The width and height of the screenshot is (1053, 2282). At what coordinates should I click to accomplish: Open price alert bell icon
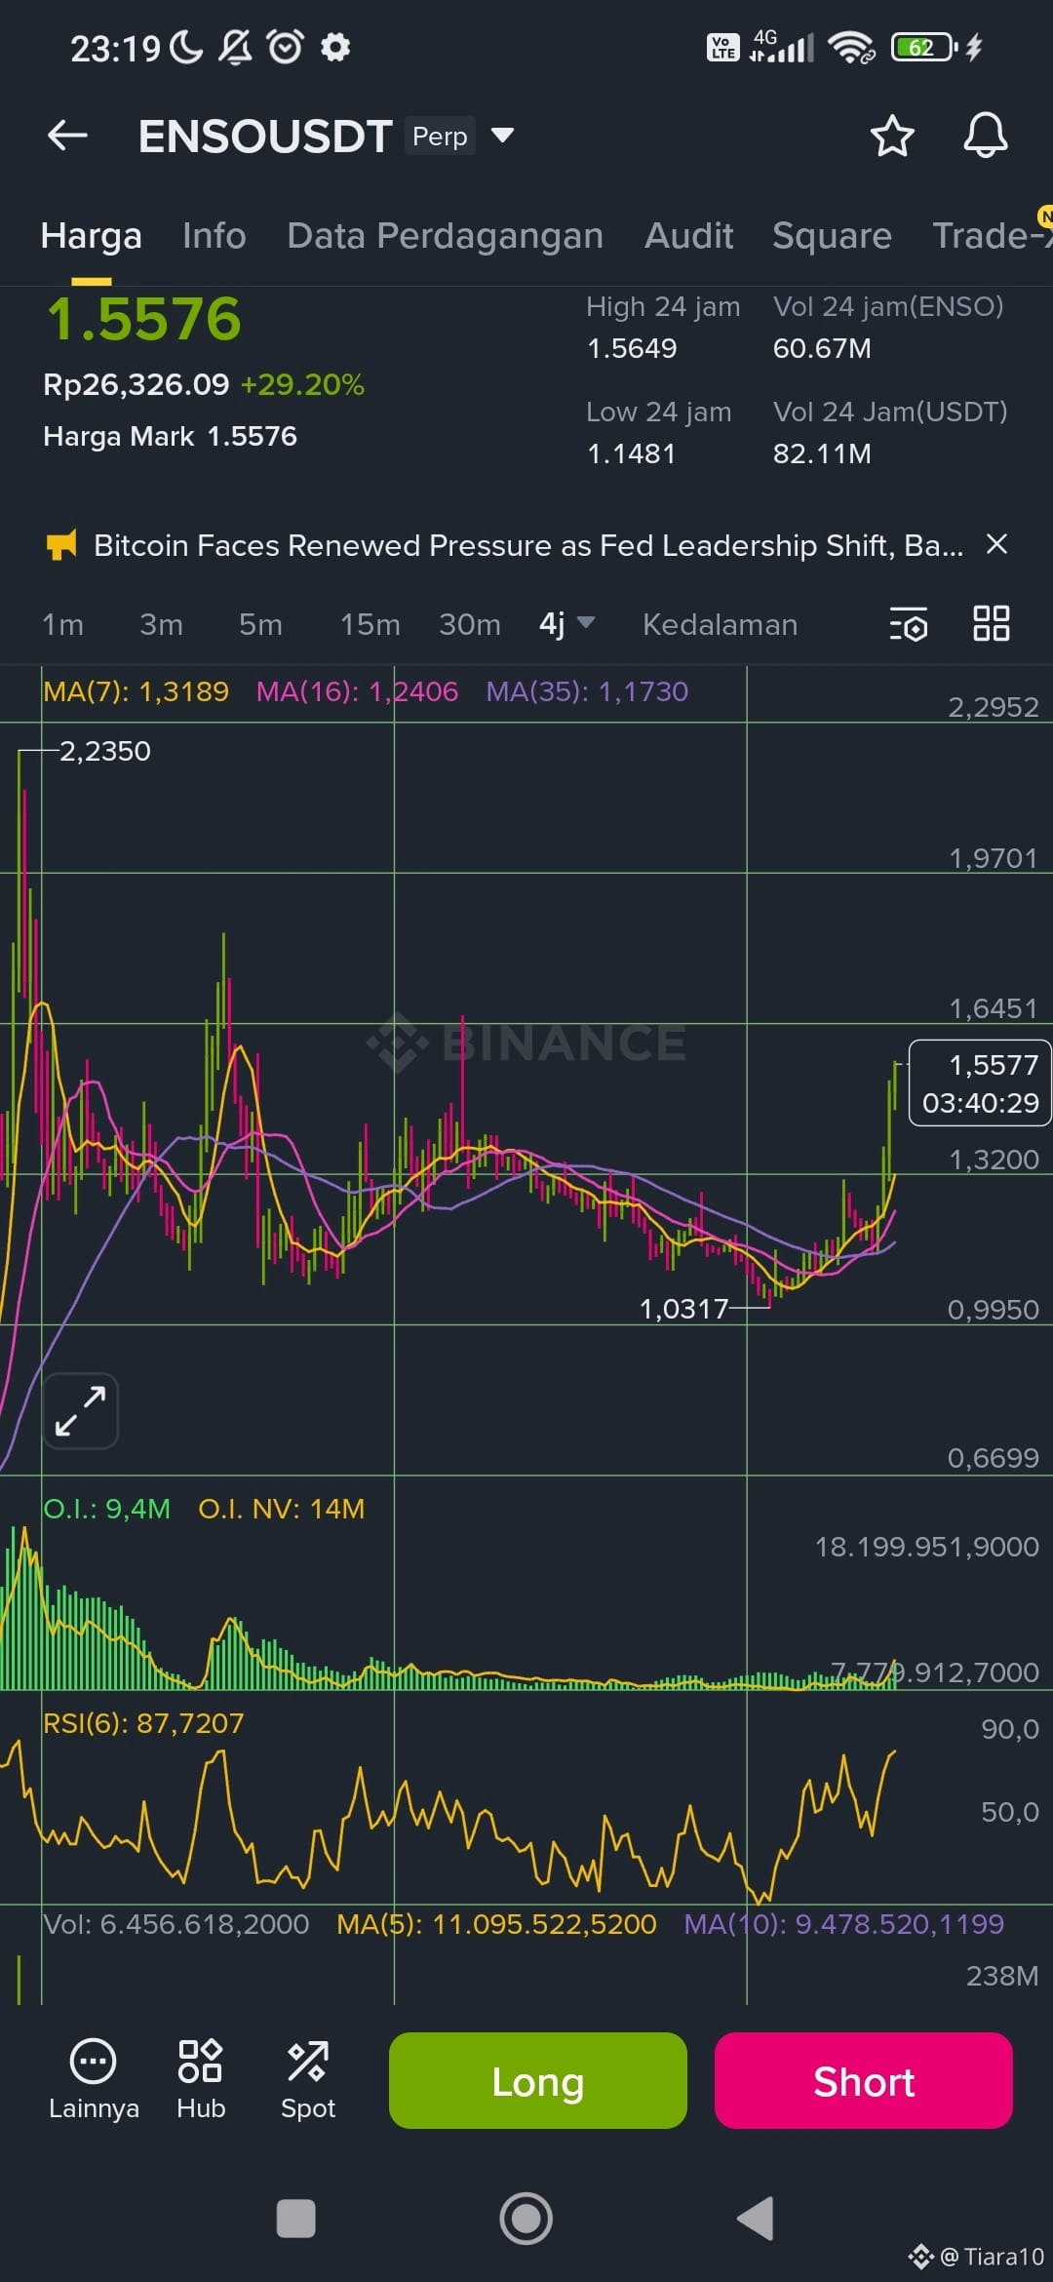tap(985, 136)
